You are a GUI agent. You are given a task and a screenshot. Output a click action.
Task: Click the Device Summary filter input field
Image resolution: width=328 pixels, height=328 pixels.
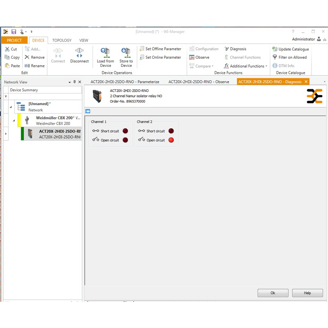pos(45,97)
